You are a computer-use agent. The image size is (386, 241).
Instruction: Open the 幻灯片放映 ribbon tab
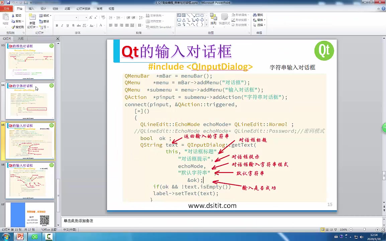[x=84, y=8]
